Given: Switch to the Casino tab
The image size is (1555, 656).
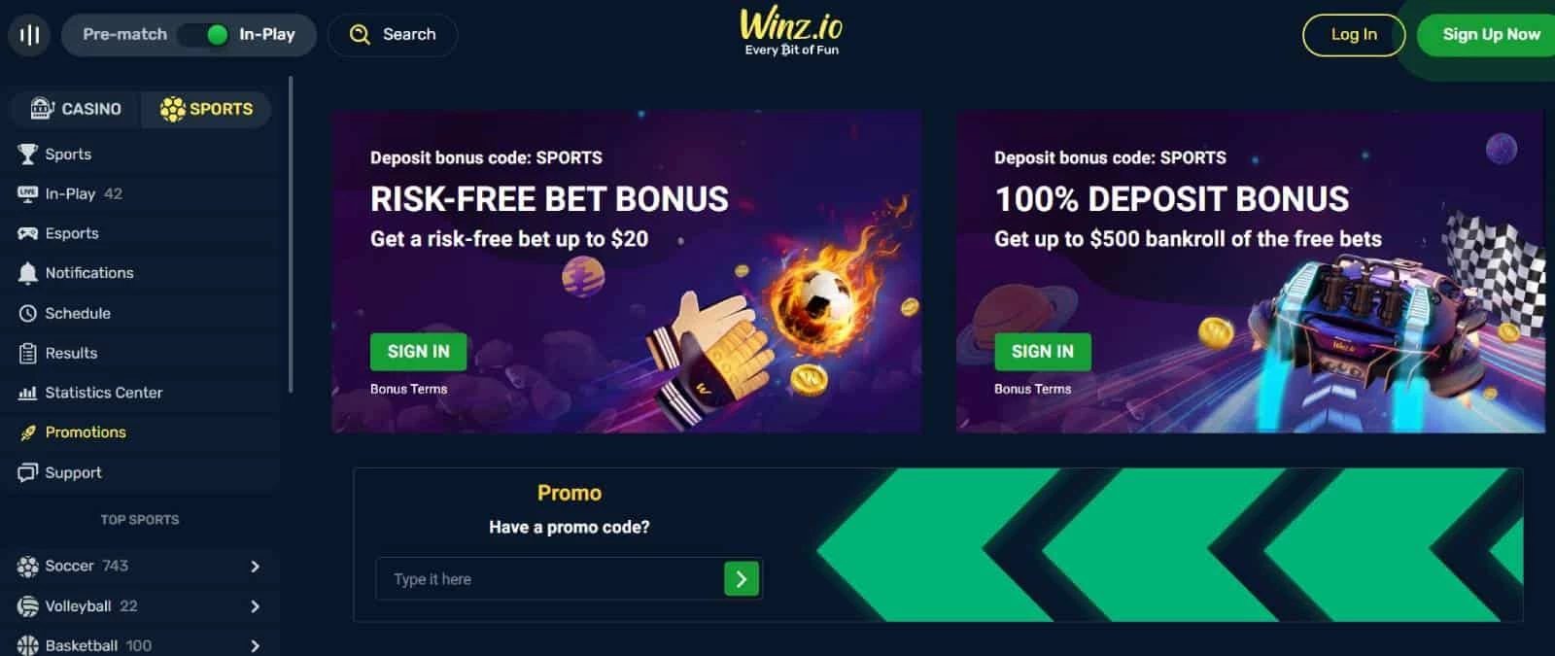Looking at the screenshot, I should coord(76,109).
